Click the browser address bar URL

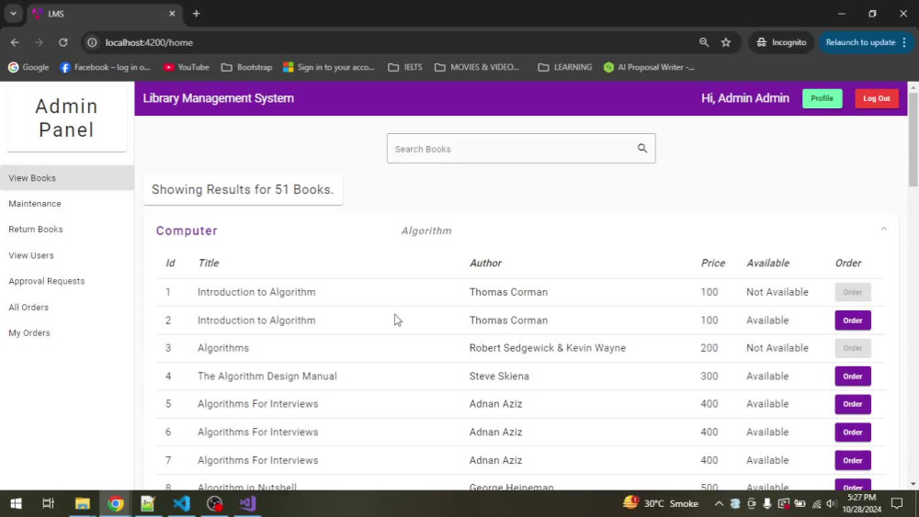149,42
